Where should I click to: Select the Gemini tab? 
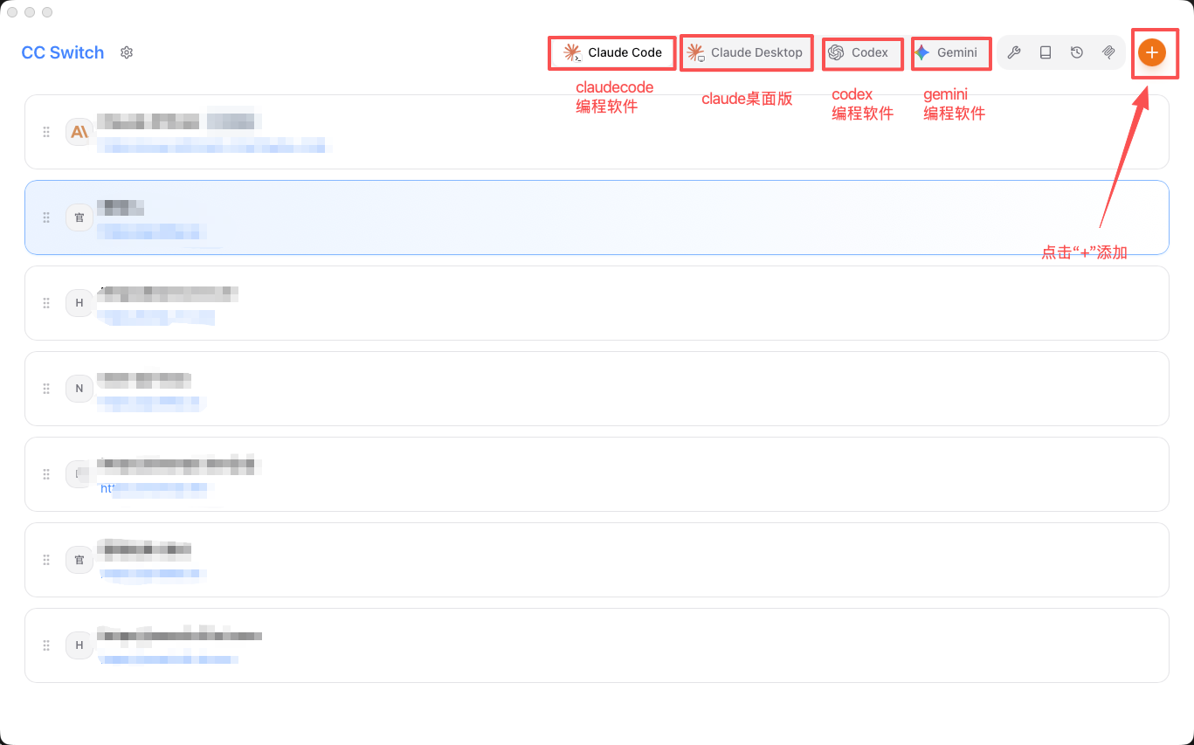pyautogui.click(x=949, y=52)
